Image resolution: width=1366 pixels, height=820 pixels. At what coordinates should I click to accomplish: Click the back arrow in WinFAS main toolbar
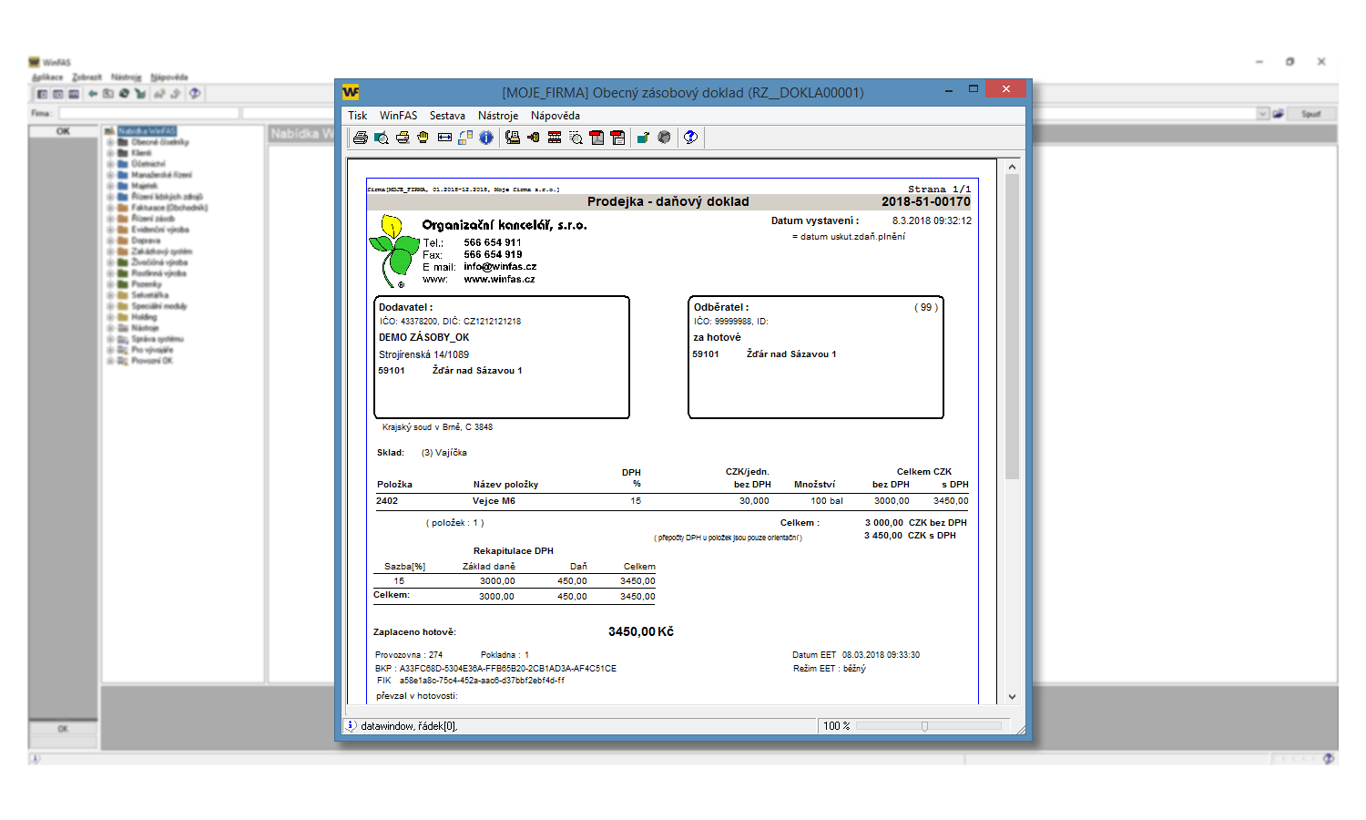93,94
